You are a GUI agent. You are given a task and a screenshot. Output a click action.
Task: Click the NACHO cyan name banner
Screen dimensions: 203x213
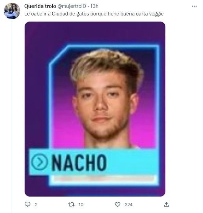click(94, 162)
